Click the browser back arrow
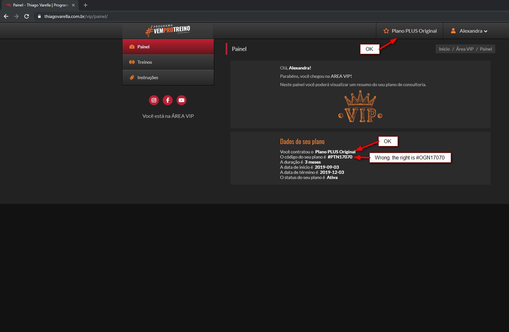Image resolution: width=509 pixels, height=332 pixels. [x=6, y=16]
